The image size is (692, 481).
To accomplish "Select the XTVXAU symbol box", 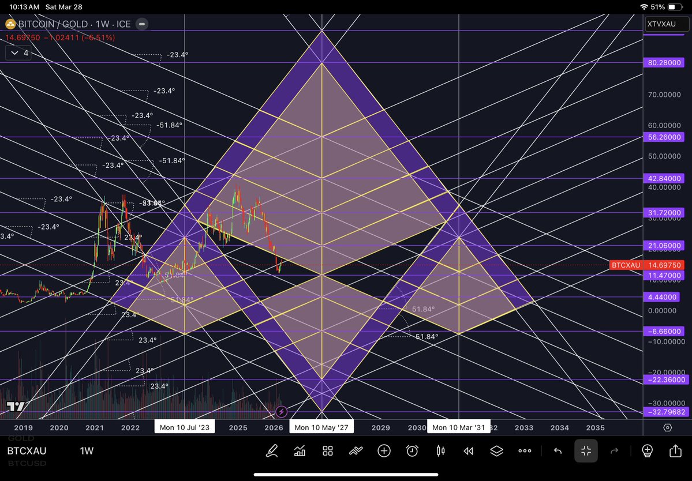I will 667,24.
